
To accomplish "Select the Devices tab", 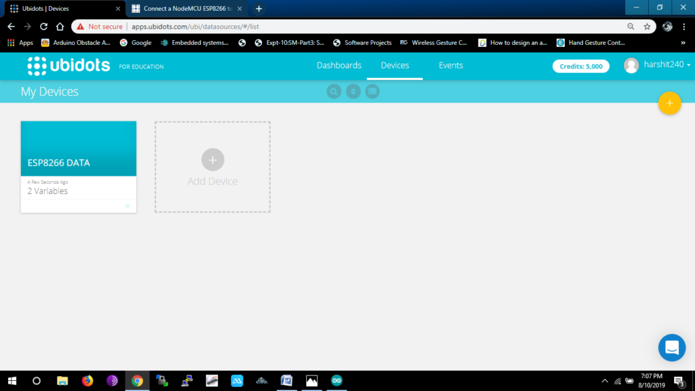I will (x=395, y=65).
